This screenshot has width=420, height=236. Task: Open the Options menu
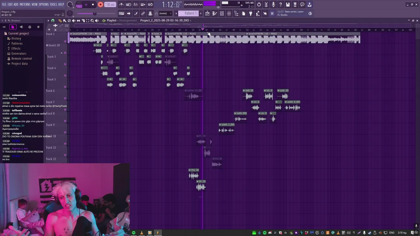(44, 4)
